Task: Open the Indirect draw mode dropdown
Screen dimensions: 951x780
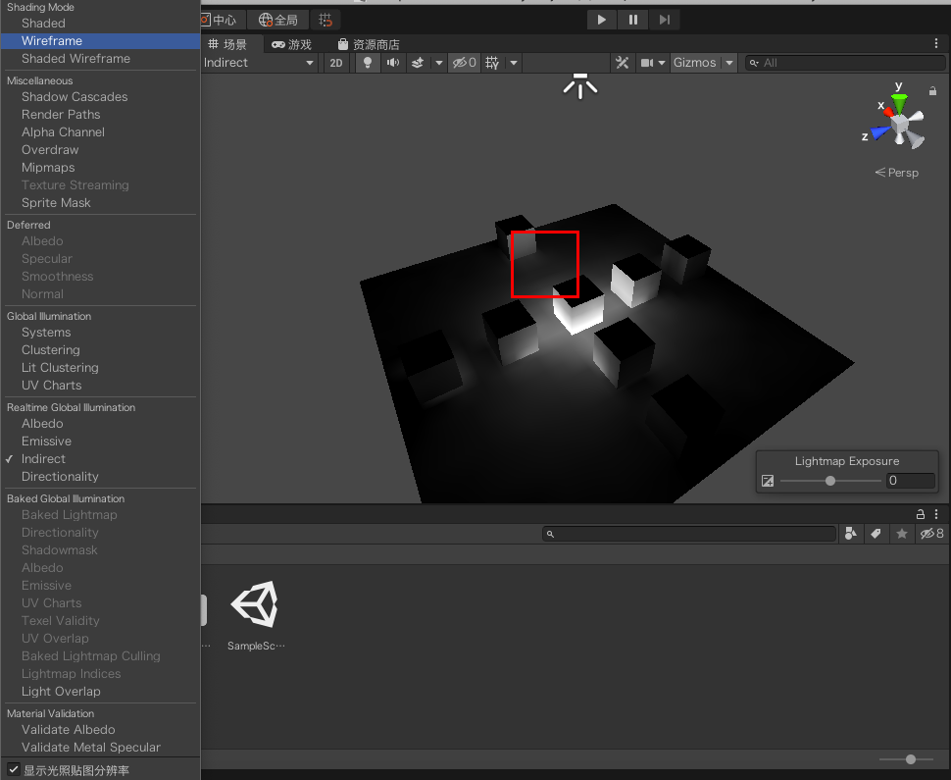Action: pyautogui.click(x=260, y=62)
